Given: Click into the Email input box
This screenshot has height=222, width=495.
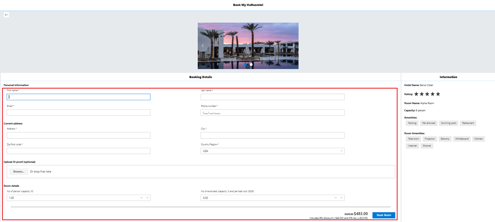Looking at the screenshot, I should tap(78, 113).
